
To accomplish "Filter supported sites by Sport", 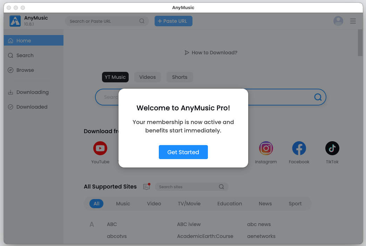I will (295, 204).
